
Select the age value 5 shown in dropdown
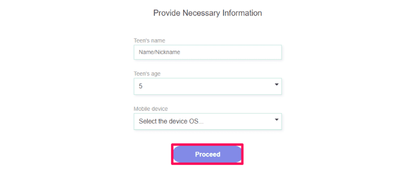140,86
